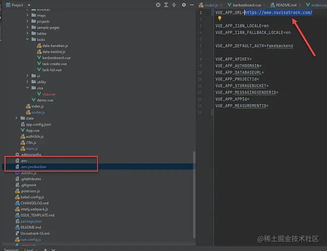Open kanbanboard.vue in the project tree
This screenshot has width=327, height=251.
coord(56,58)
